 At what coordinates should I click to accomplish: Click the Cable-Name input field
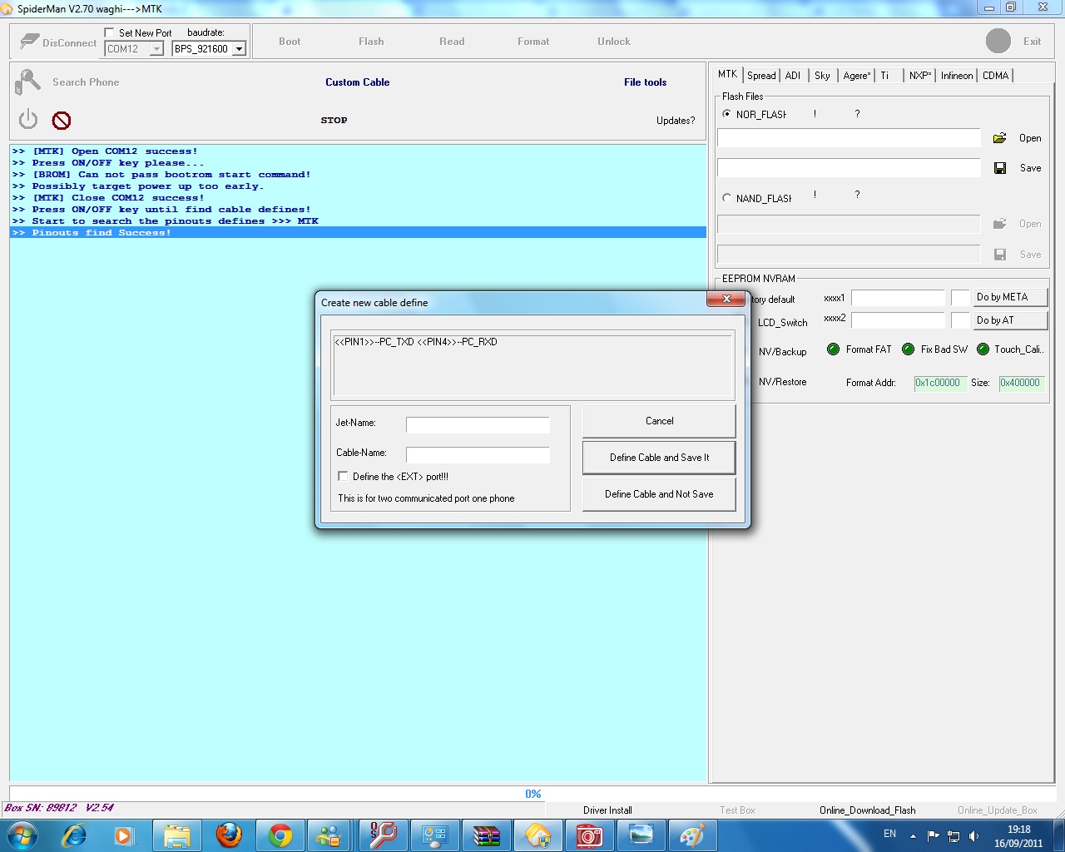click(x=478, y=455)
